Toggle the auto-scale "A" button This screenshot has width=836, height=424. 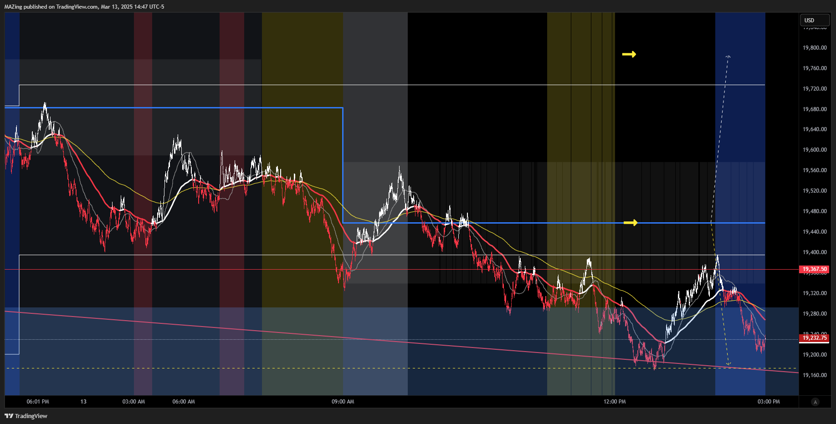(x=815, y=402)
